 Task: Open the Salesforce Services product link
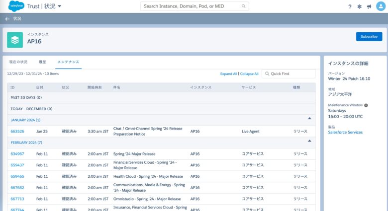pos(345,132)
